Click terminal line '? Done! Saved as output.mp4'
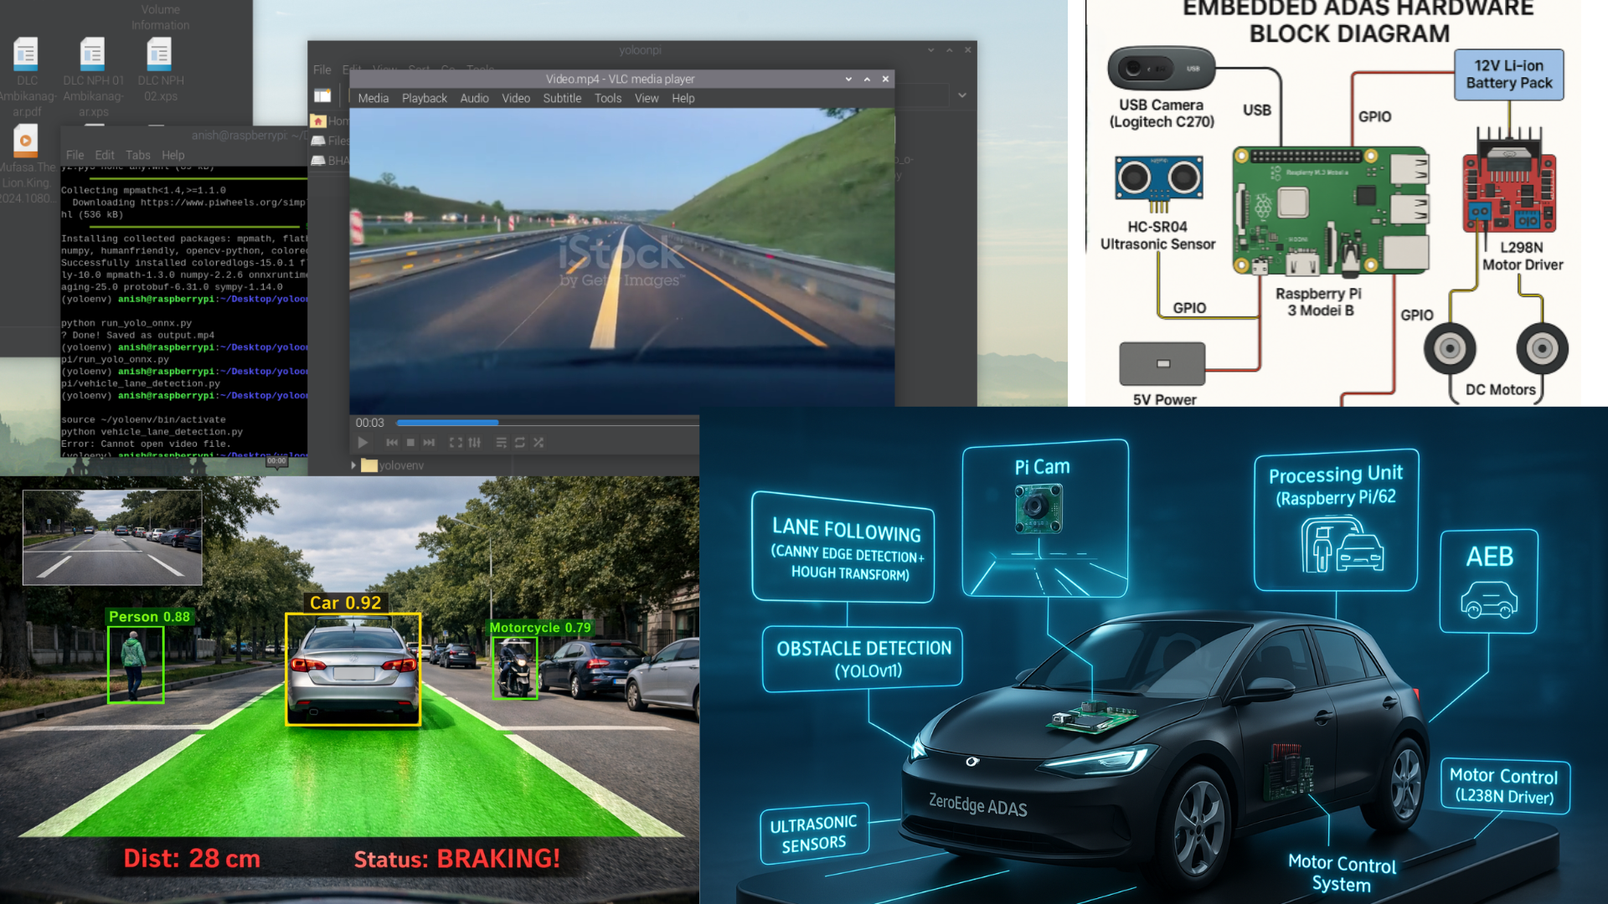The width and height of the screenshot is (1608, 904). click(137, 335)
